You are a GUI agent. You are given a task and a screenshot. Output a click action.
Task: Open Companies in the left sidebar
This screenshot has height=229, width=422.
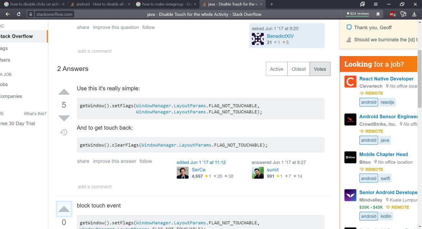click(11, 96)
